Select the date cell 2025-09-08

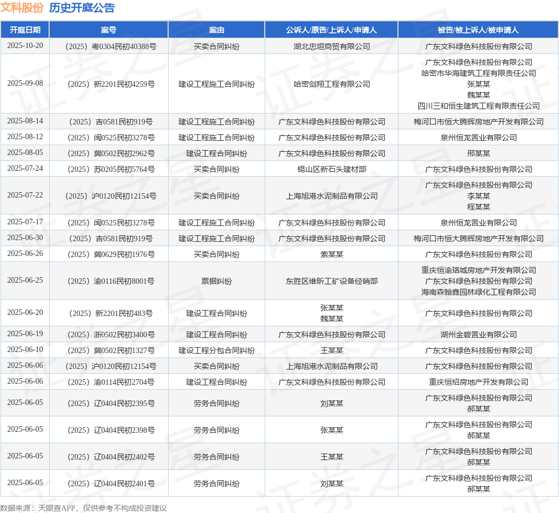coord(25,83)
